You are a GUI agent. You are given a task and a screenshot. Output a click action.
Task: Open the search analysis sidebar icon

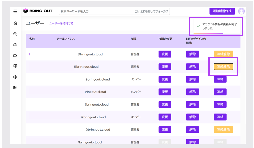[x=15, y=34]
